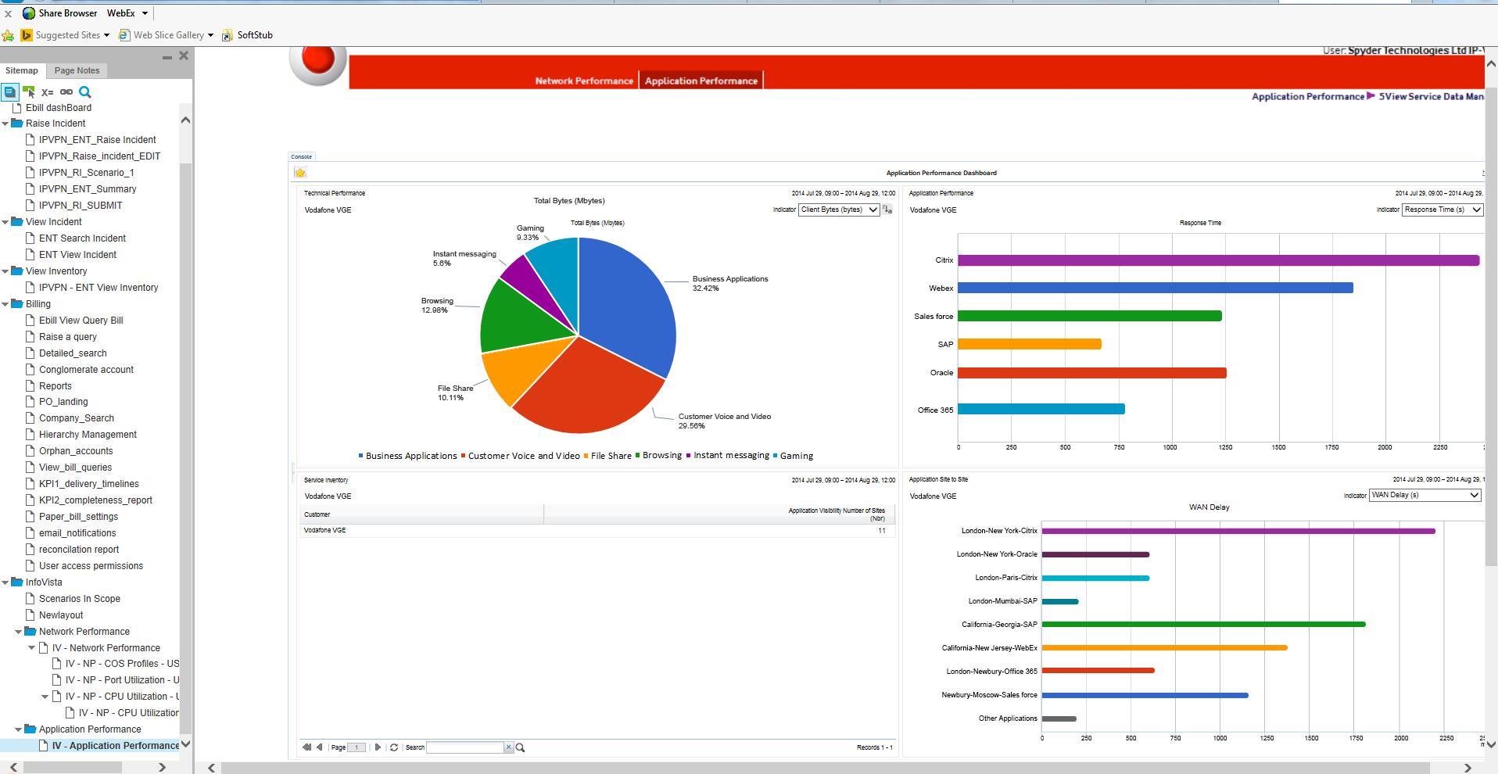Open the WAN Delay (s) indicator dropdown
Screen dimensions: 1498x774
pos(1425,495)
